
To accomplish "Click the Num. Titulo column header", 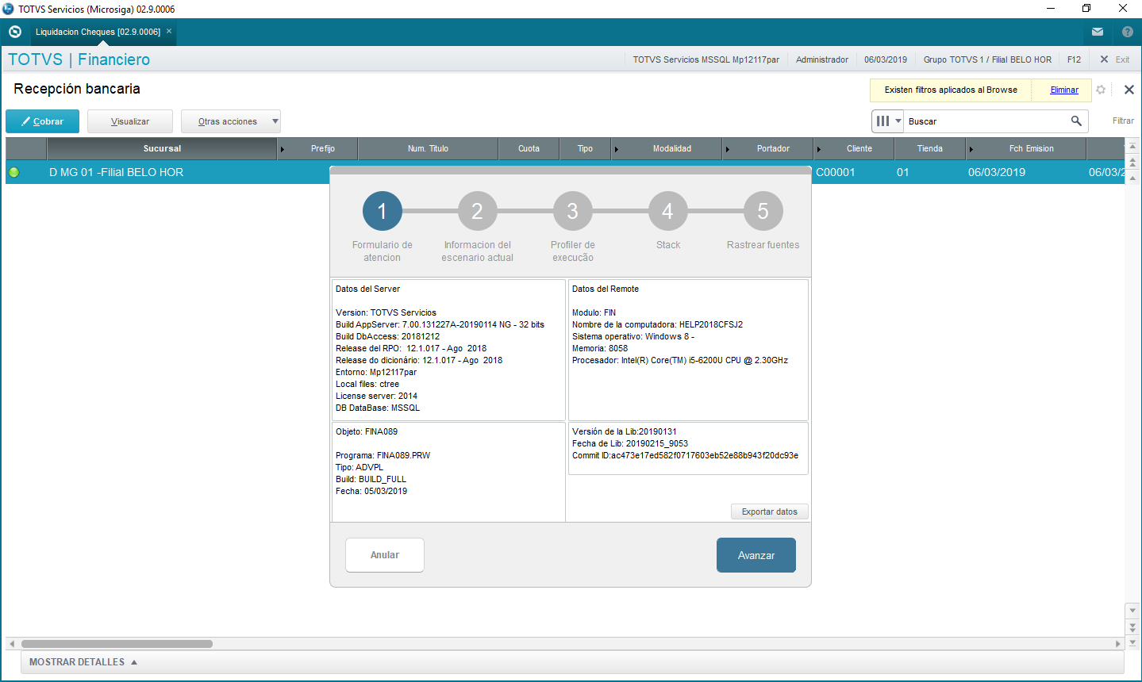I will [428, 148].
